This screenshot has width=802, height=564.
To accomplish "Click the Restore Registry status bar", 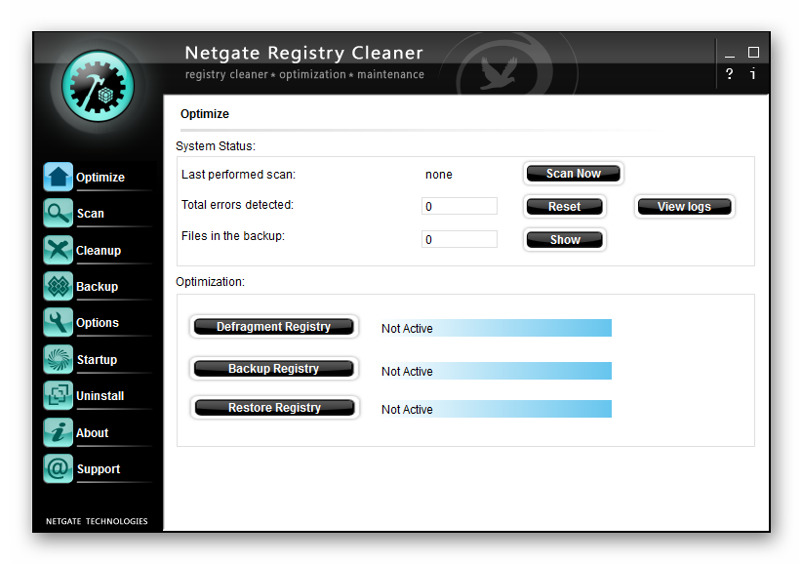I will (496, 409).
